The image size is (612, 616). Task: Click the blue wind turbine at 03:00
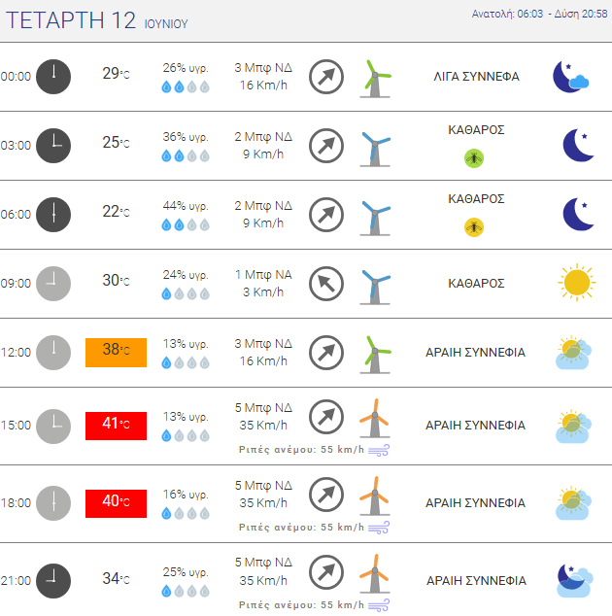click(x=375, y=149)
